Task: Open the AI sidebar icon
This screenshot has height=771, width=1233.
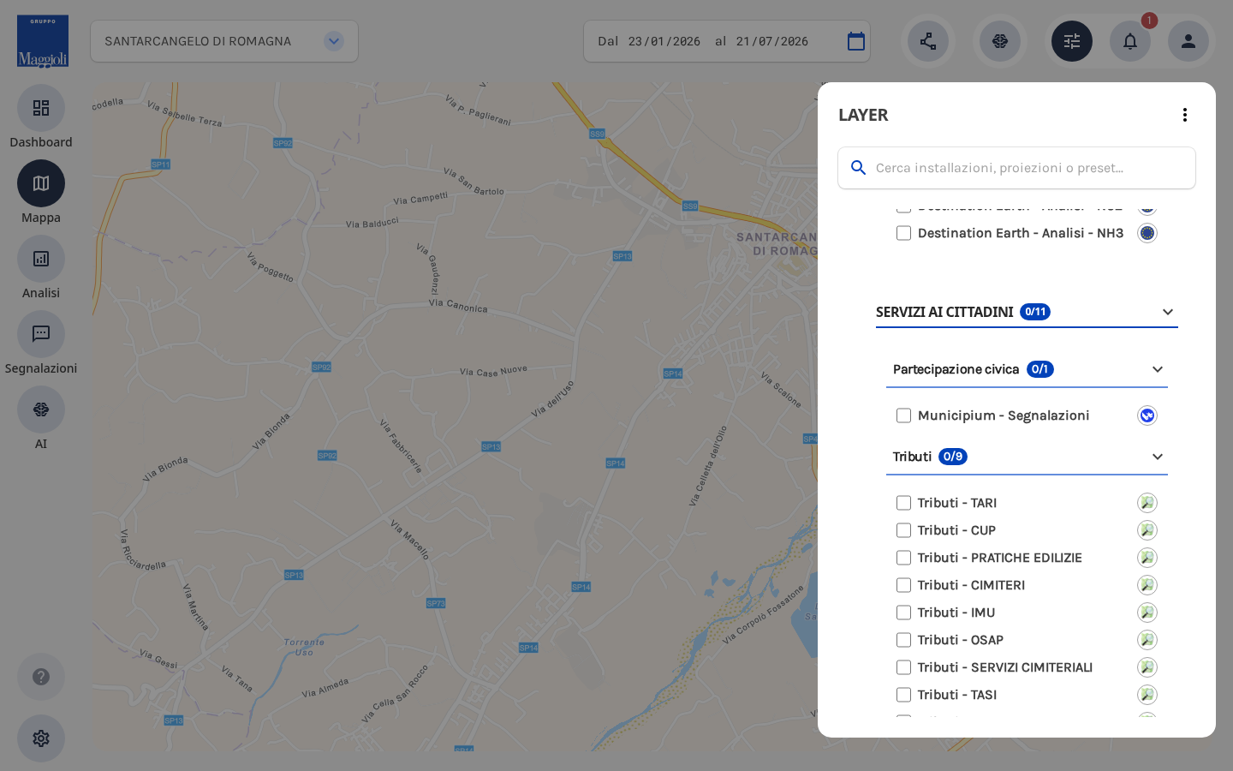Action: (41, 409)
